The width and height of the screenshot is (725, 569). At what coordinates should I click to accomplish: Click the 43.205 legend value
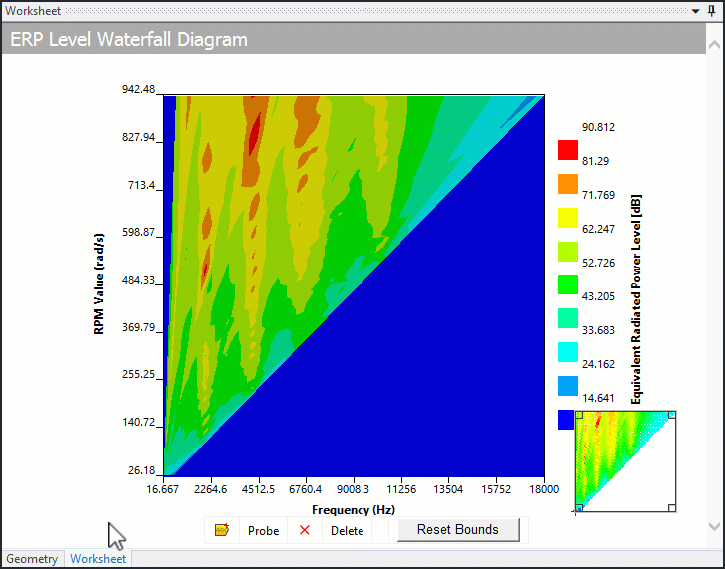[x=599, y=296]
